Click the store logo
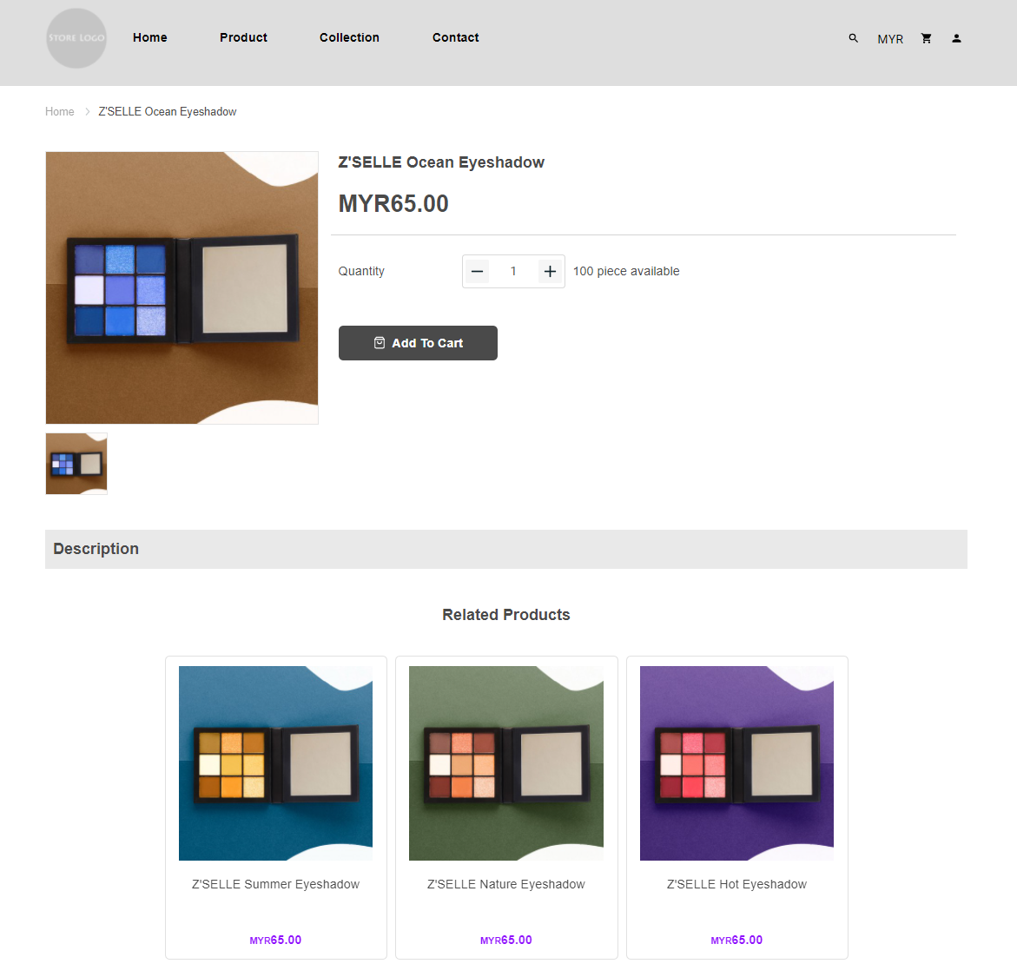 [x=76, y=38]
